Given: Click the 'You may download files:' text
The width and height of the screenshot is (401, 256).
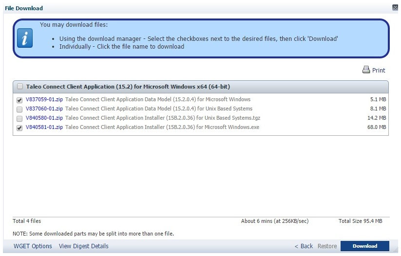Looking at the screenshot, I should click(x=74, y=24).
